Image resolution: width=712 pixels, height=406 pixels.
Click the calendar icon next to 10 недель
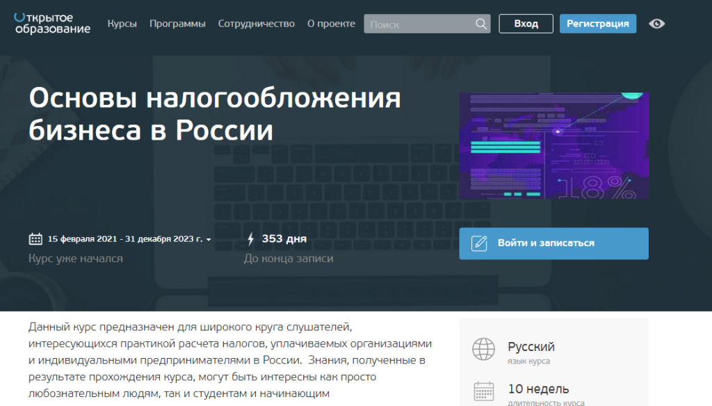pos(483,391)
